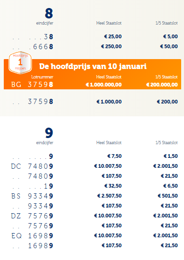Click the € 7,50 prize for ending 9
This screenshot has width=184, height=260.
(x=114, y=156)
